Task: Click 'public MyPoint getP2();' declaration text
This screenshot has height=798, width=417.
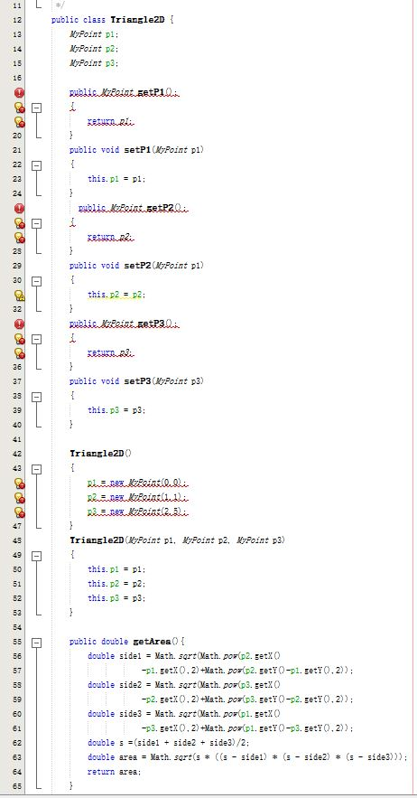Action: pyautogui.click(x=134, y=208)
